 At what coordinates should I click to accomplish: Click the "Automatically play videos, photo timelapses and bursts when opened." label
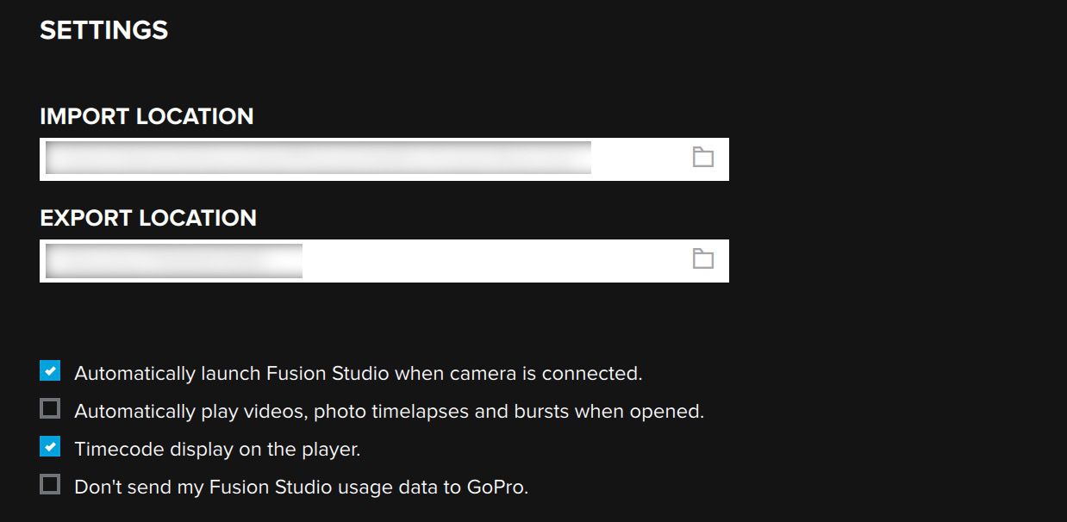tap(390, 412)
